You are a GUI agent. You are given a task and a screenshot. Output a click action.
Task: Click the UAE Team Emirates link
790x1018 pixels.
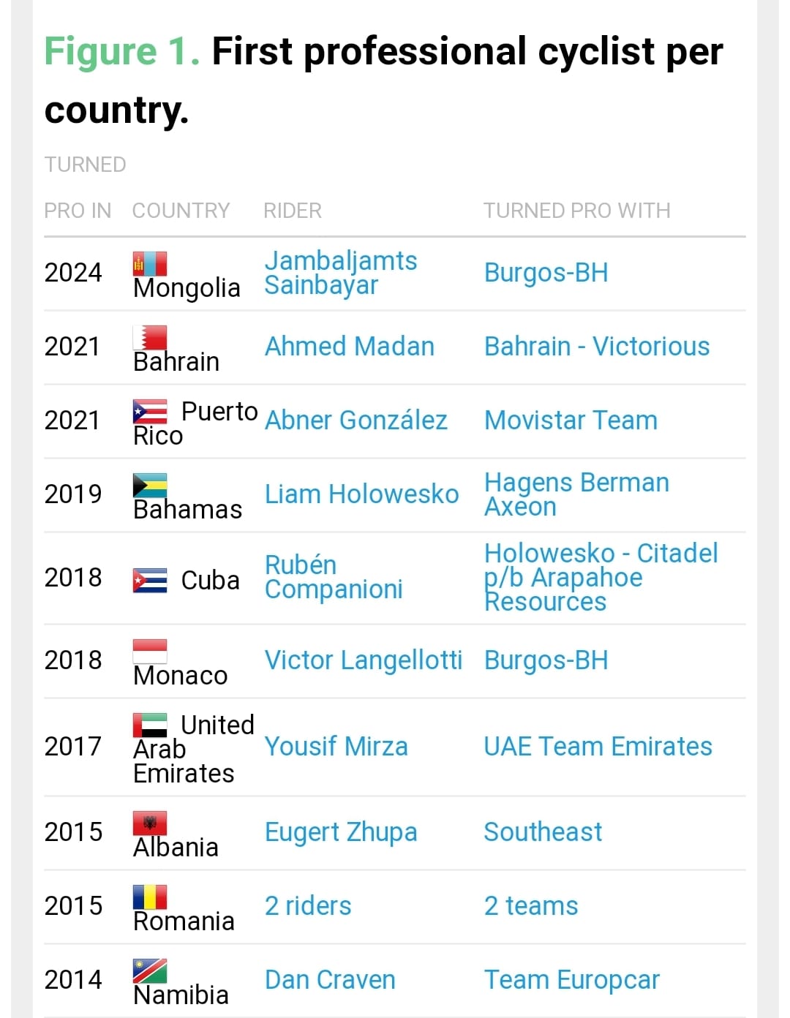coord(598,747)
